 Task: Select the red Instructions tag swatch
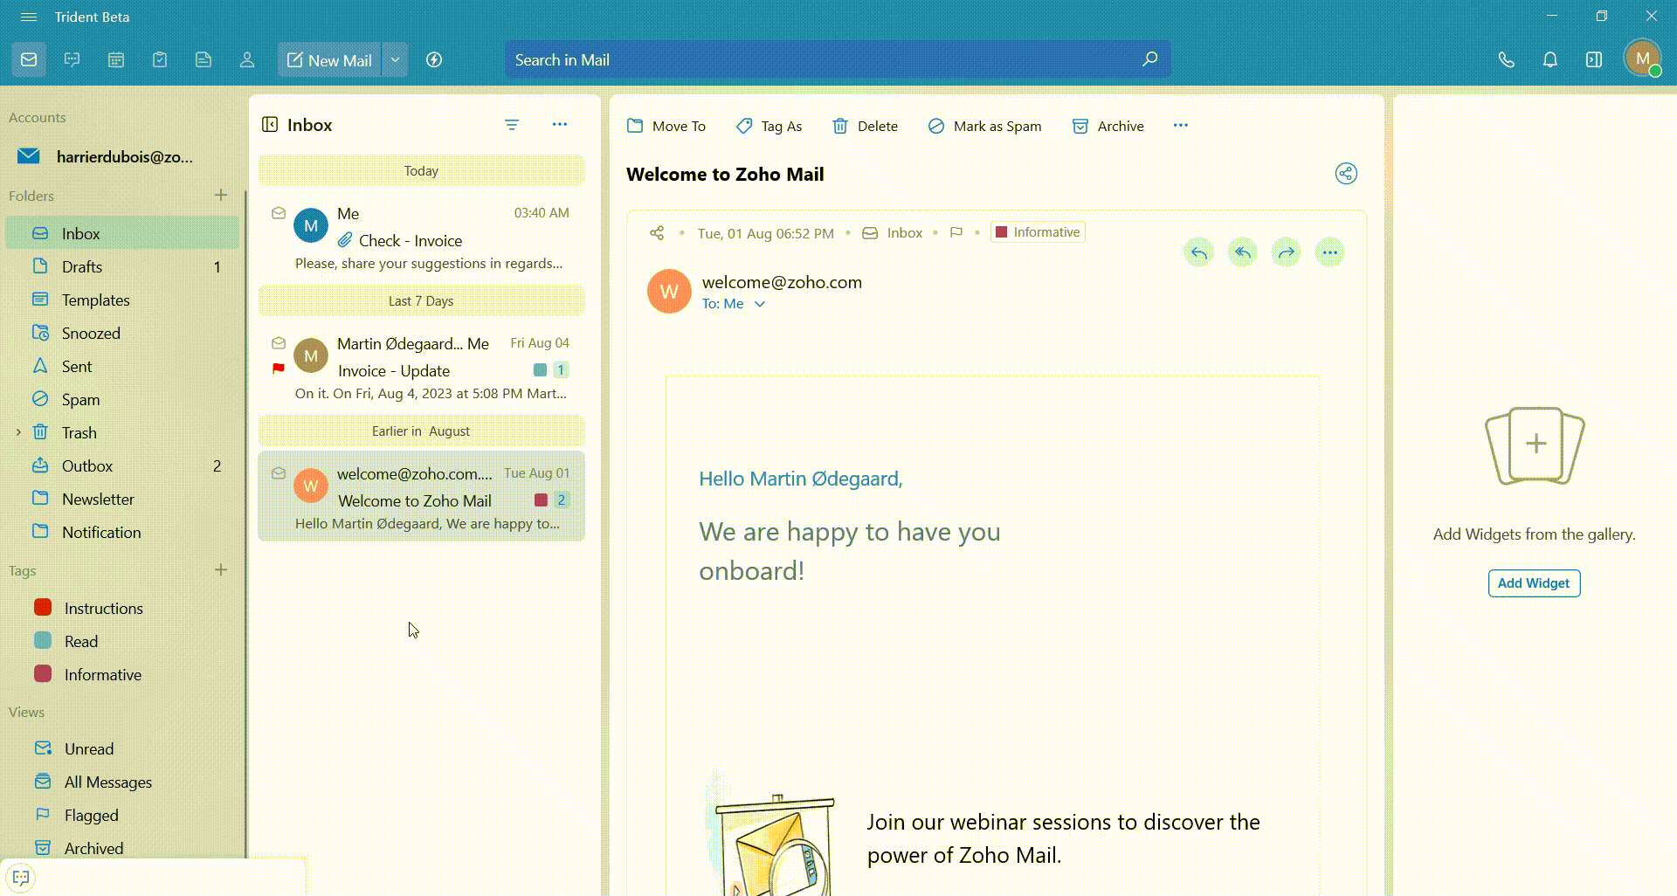pyautogui.click(x=43, y=608)
